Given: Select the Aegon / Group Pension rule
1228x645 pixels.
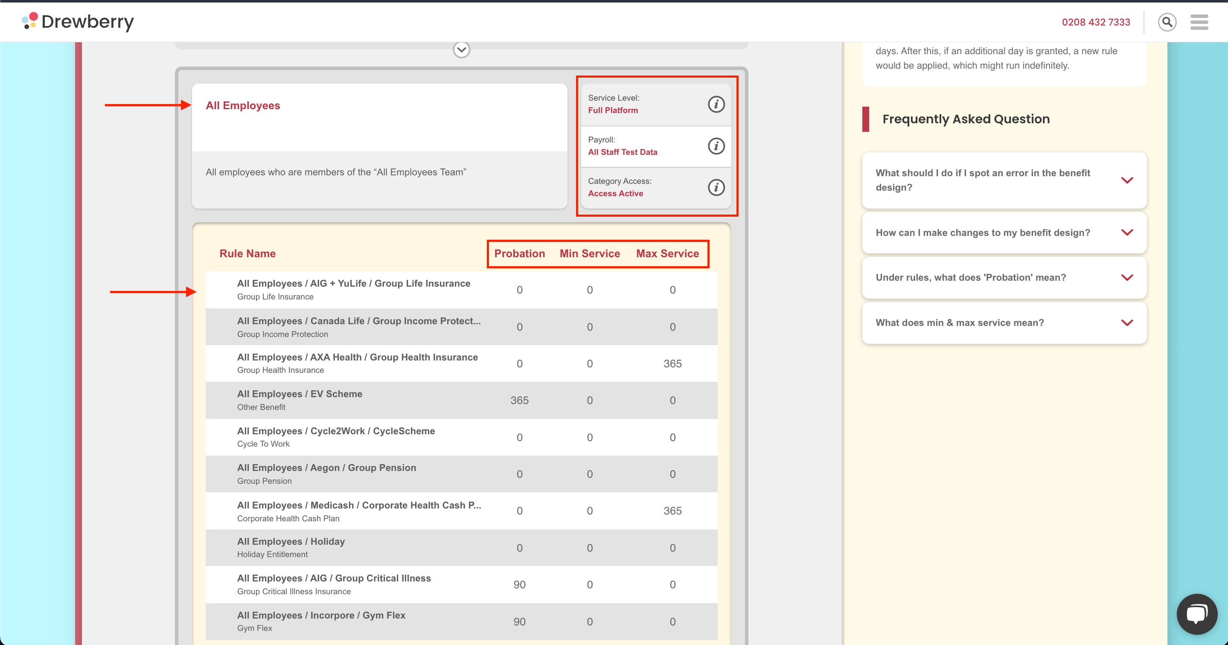Looking at the screenshot, I should [461, 474].
